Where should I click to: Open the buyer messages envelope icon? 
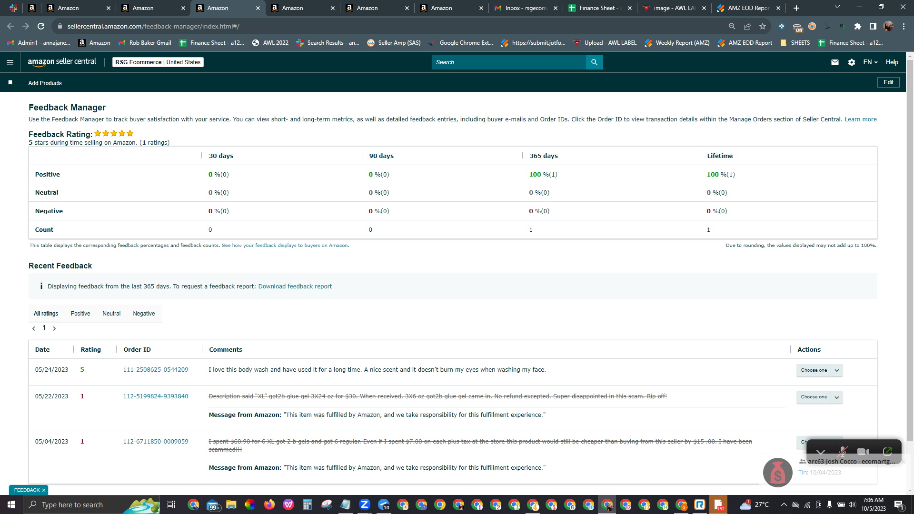click(835, 62)
